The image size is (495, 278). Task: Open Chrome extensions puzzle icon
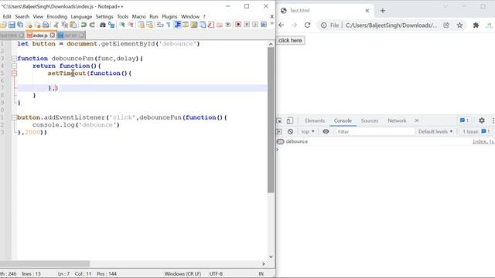[x=476, y=25]
